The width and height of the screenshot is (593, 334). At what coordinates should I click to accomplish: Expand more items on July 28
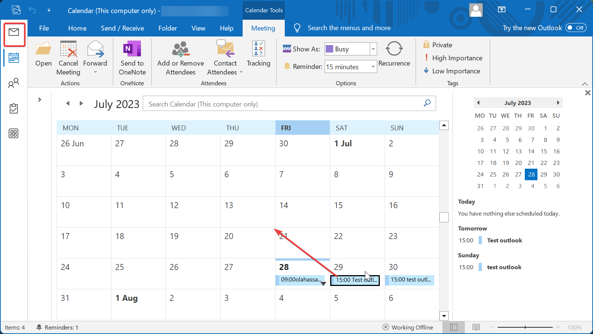[323, 283]
